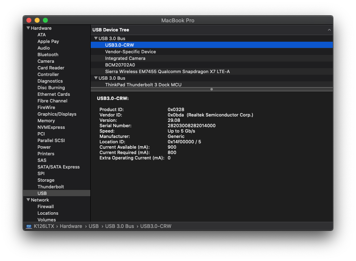The image size is (356, 261).
Task: Open NVMExpress category
Action: coord(51,127)
